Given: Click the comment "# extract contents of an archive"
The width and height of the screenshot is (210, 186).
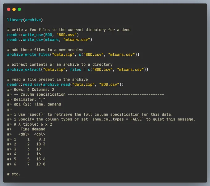Looking at the screenshot, I should click(x=43, y=65).
